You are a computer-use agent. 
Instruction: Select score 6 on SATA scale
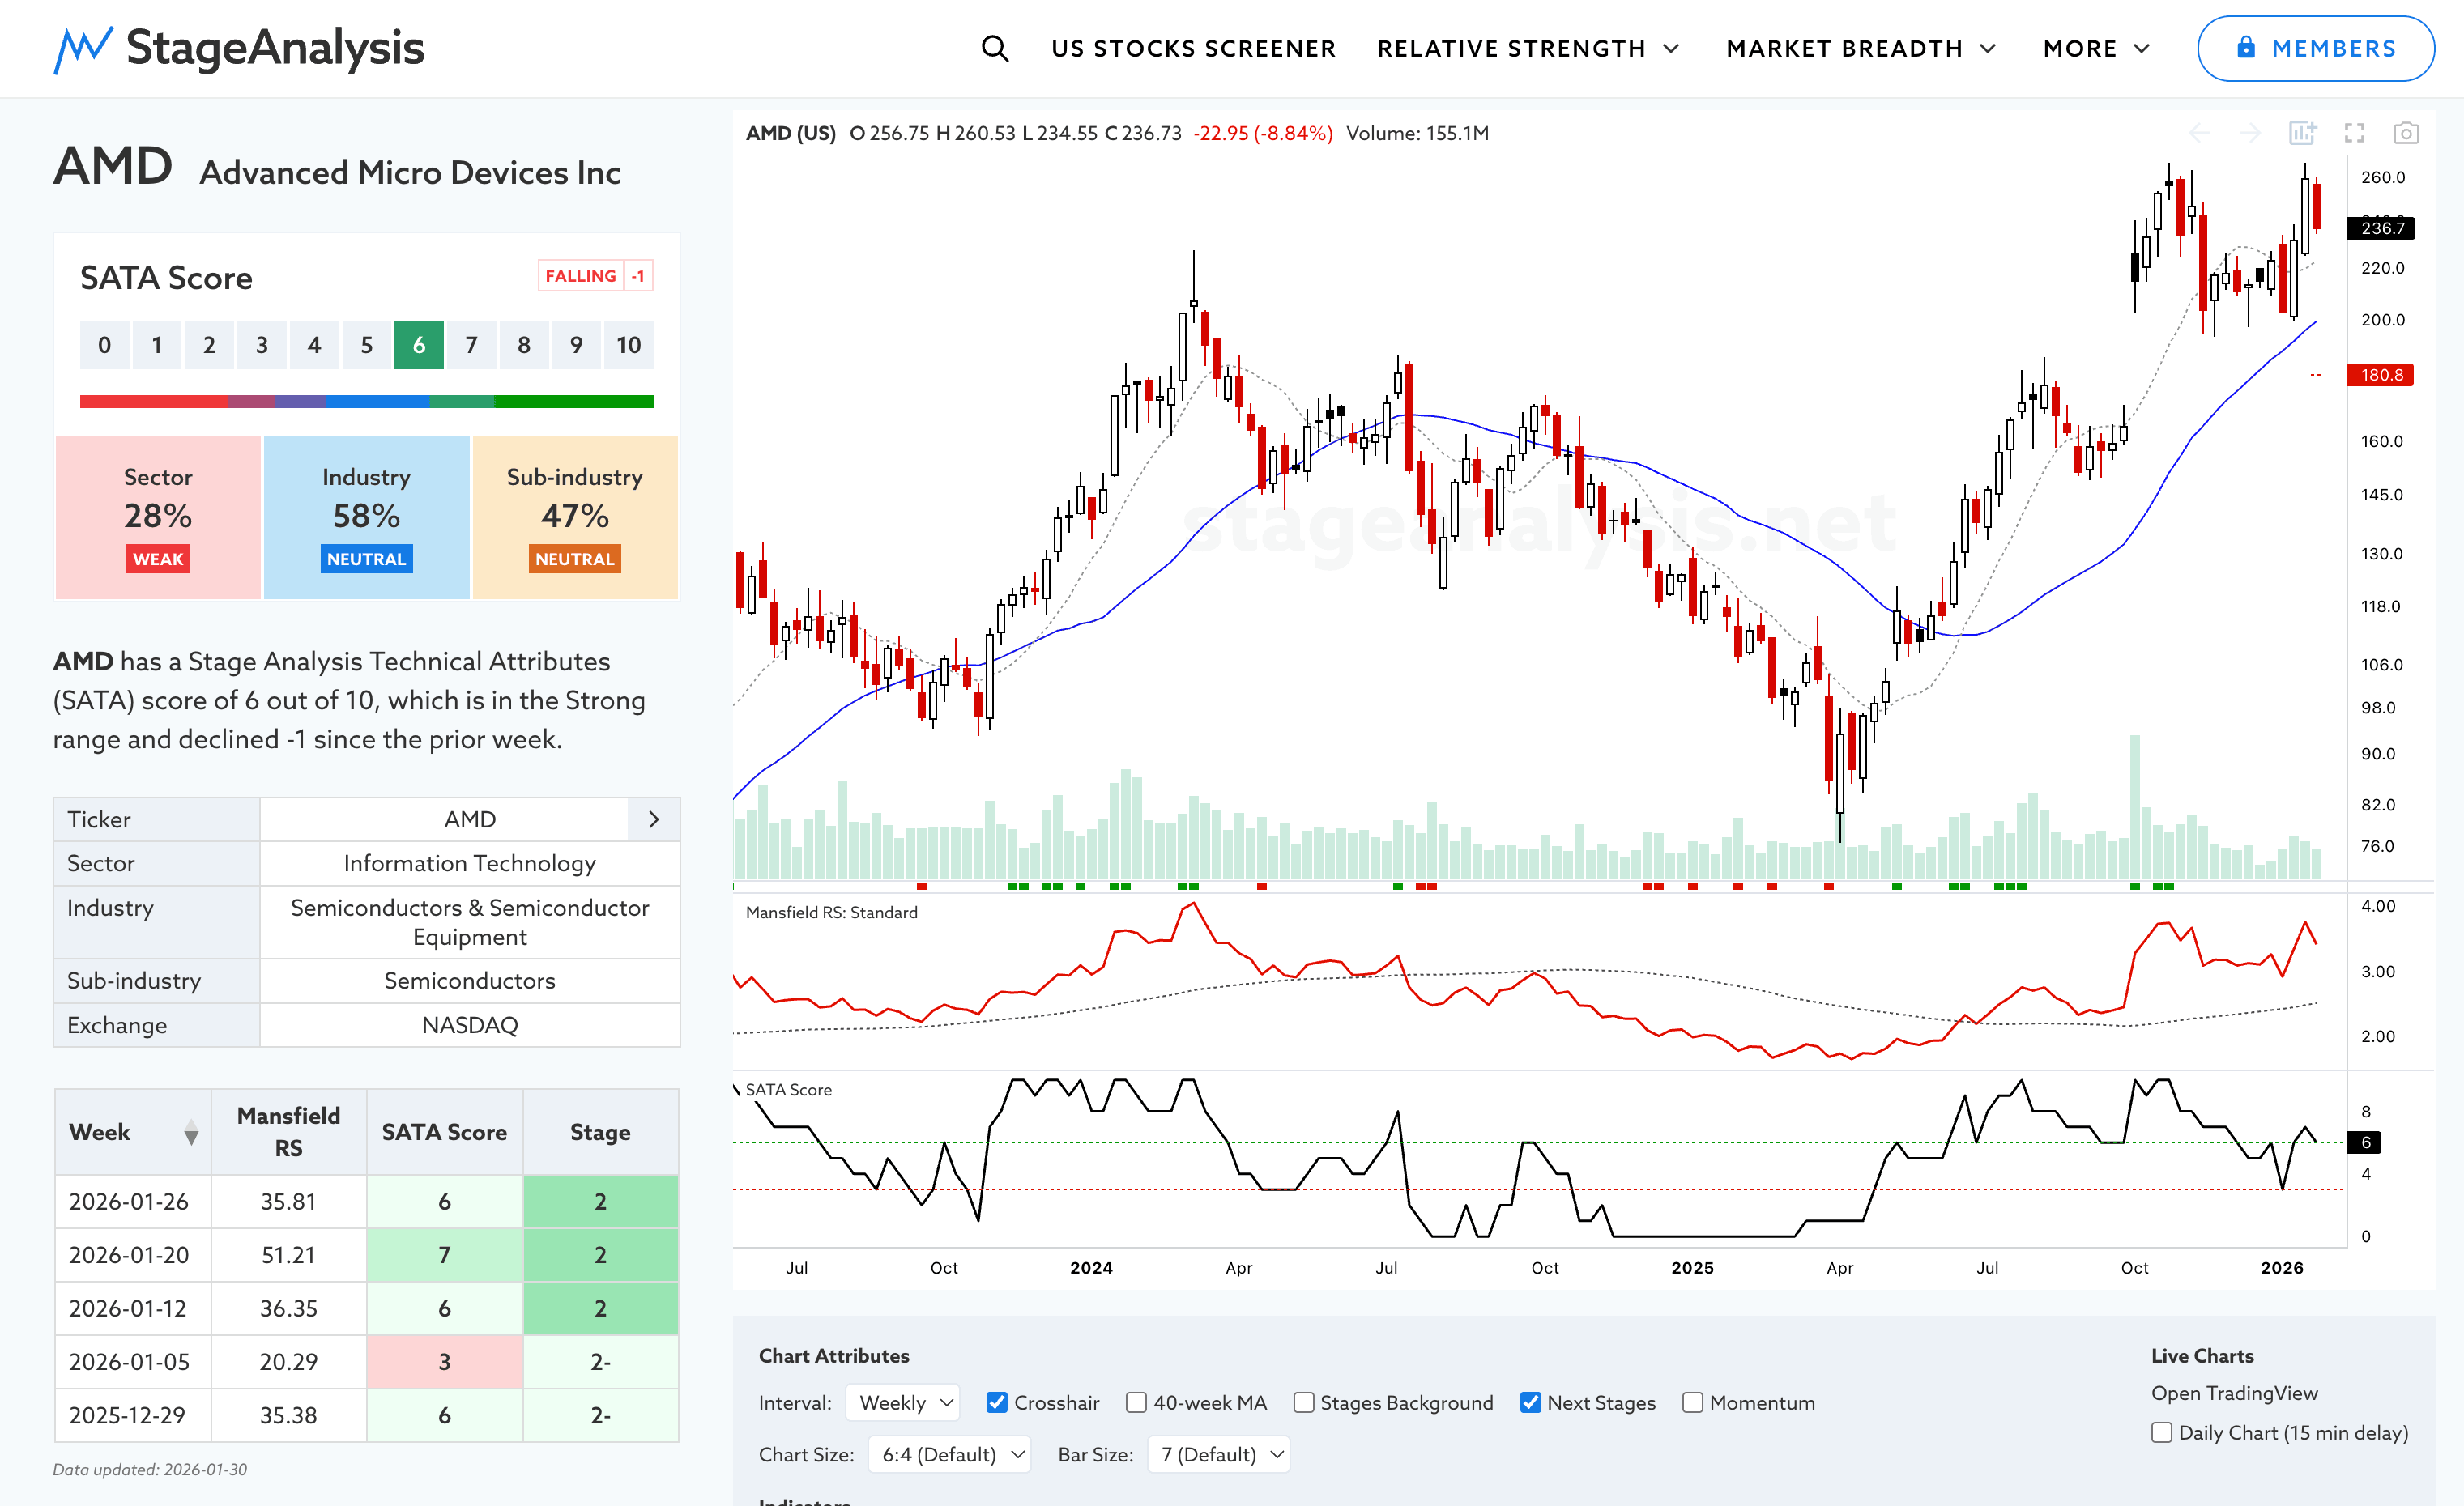[x=419, y=345]
